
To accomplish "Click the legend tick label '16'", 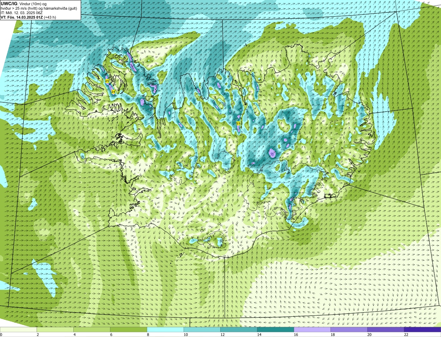I will (296, 335).
